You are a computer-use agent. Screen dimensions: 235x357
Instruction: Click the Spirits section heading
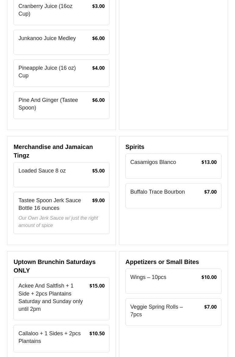(135, 147)
